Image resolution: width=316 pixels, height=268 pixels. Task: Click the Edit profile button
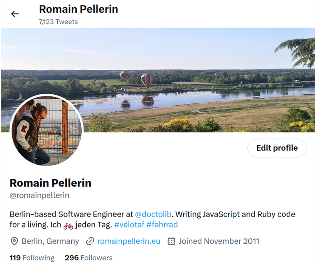click(277, 148)
